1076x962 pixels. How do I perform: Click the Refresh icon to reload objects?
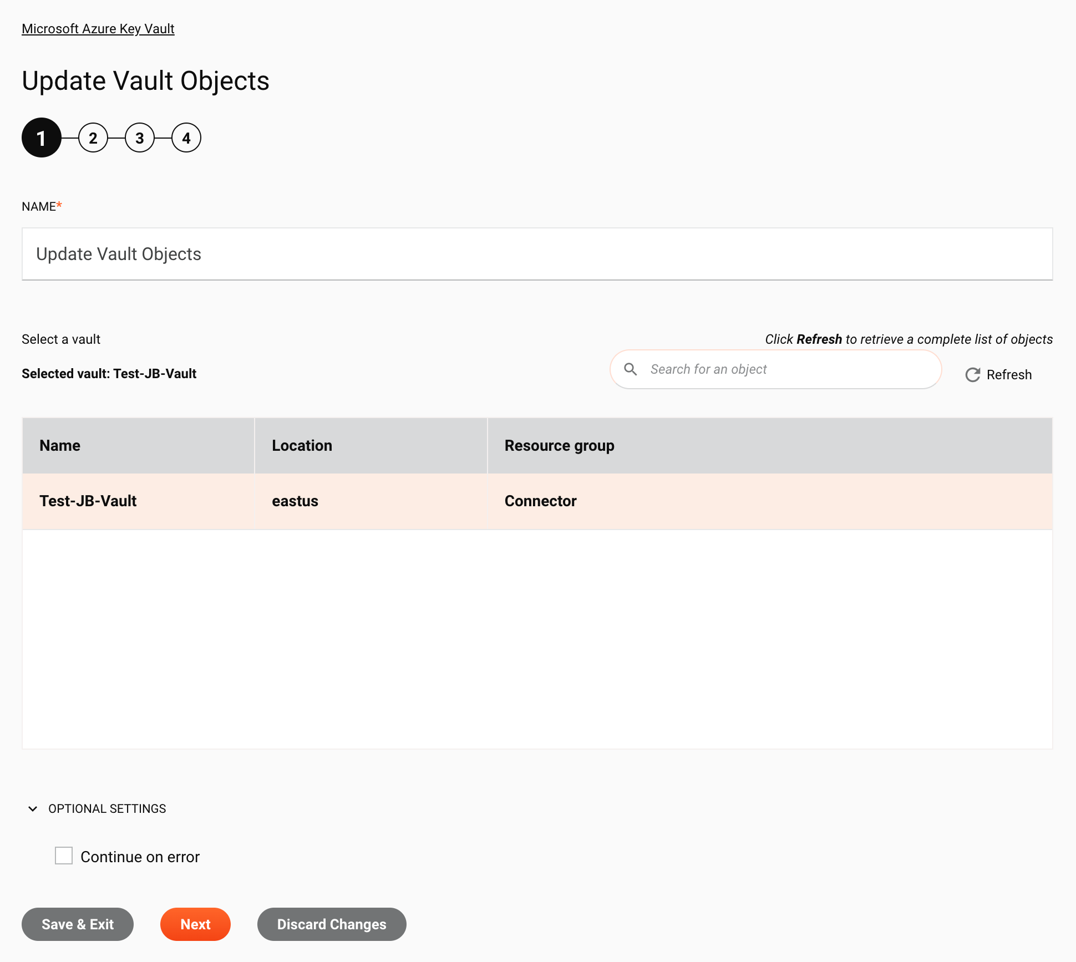click(x=973, y=375)
